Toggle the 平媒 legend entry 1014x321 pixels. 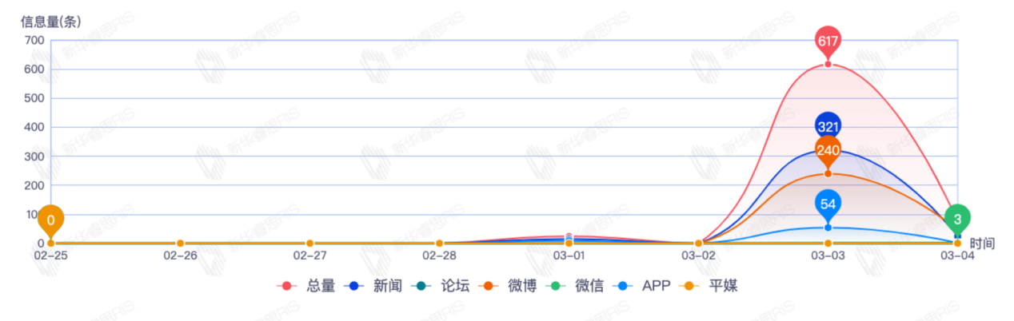click(x=709, y=285)
